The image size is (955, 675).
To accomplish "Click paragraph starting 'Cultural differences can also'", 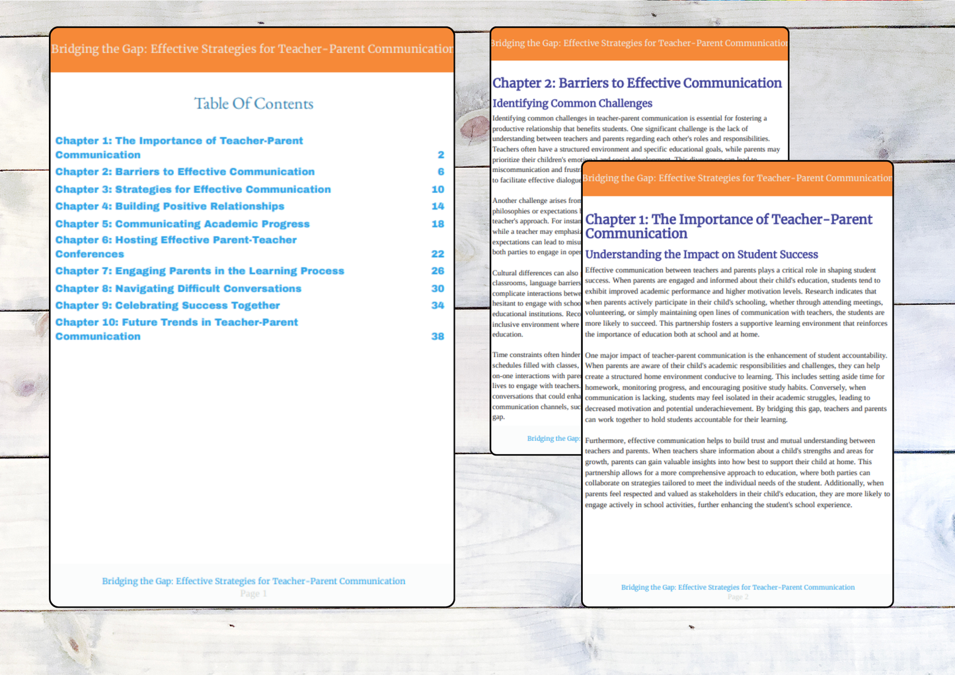I will (537, 303).
